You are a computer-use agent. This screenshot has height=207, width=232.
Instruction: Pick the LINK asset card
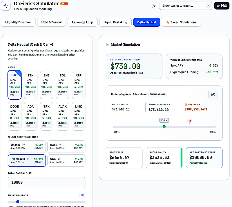(x=78, y=116)
